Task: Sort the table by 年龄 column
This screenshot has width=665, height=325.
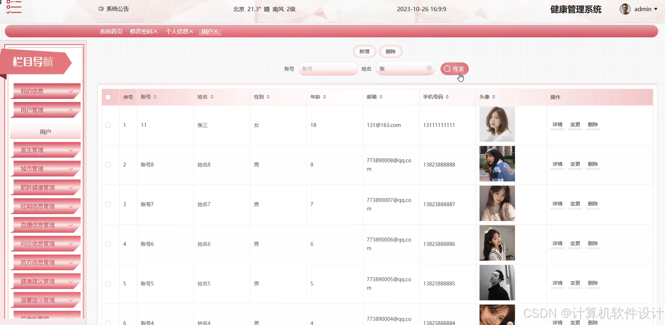Action: [325, 97]
